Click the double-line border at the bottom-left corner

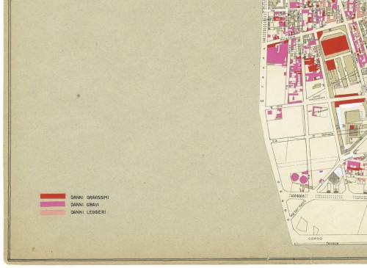(x=10, y=259)
